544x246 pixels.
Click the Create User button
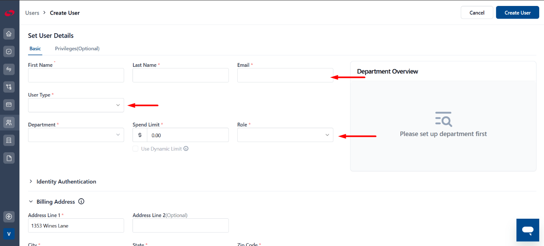pos(517,13)
